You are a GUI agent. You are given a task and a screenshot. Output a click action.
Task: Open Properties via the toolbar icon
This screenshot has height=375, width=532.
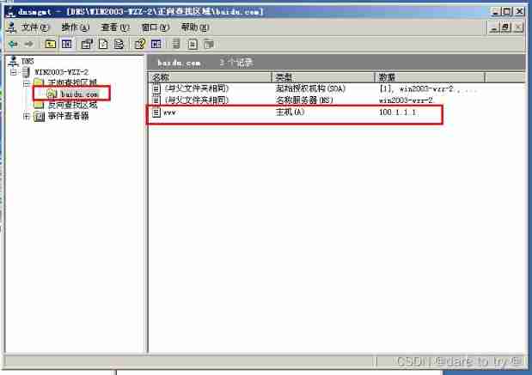click(87, 44)
